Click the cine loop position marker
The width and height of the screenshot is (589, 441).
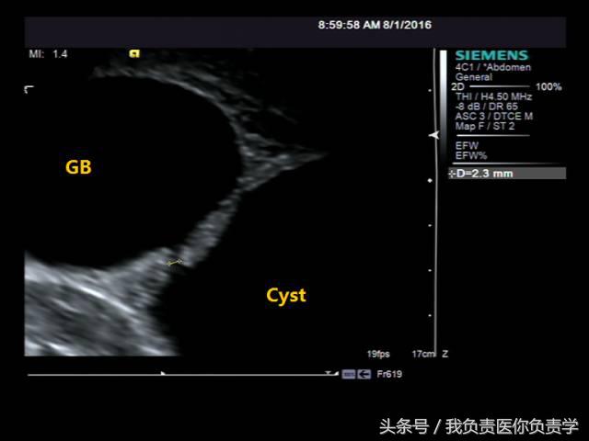coord(163,374)
